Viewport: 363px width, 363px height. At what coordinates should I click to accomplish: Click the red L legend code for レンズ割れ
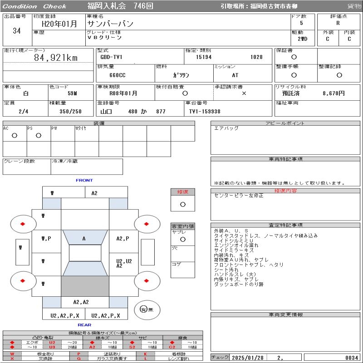click(x=145, y=358)
